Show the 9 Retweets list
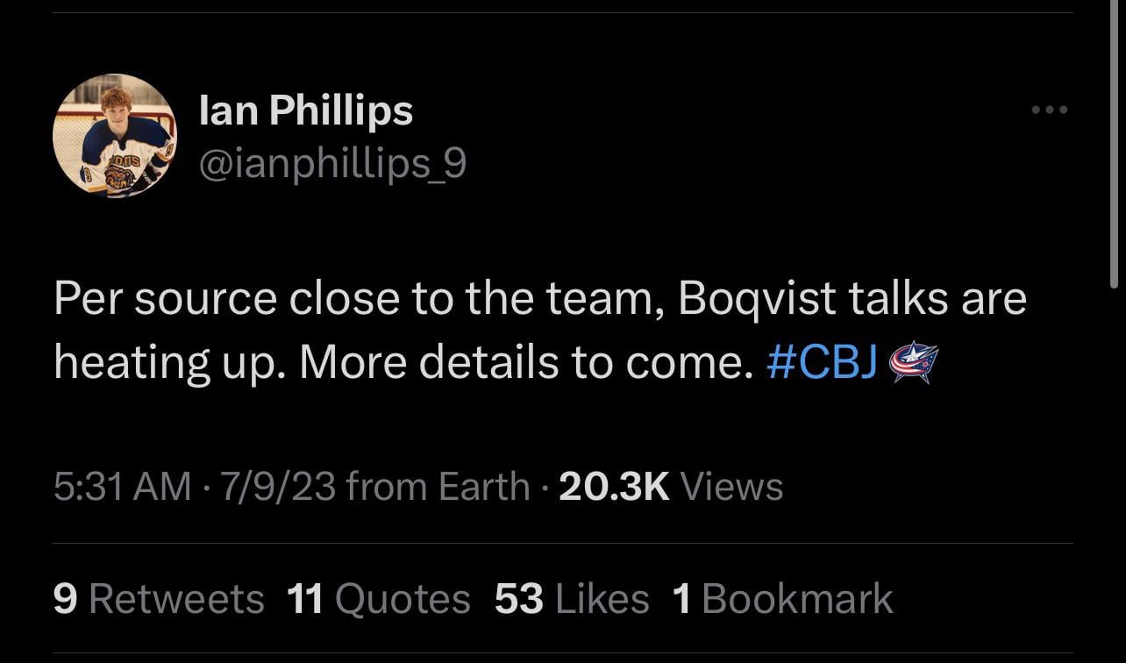 pos(159,599)
